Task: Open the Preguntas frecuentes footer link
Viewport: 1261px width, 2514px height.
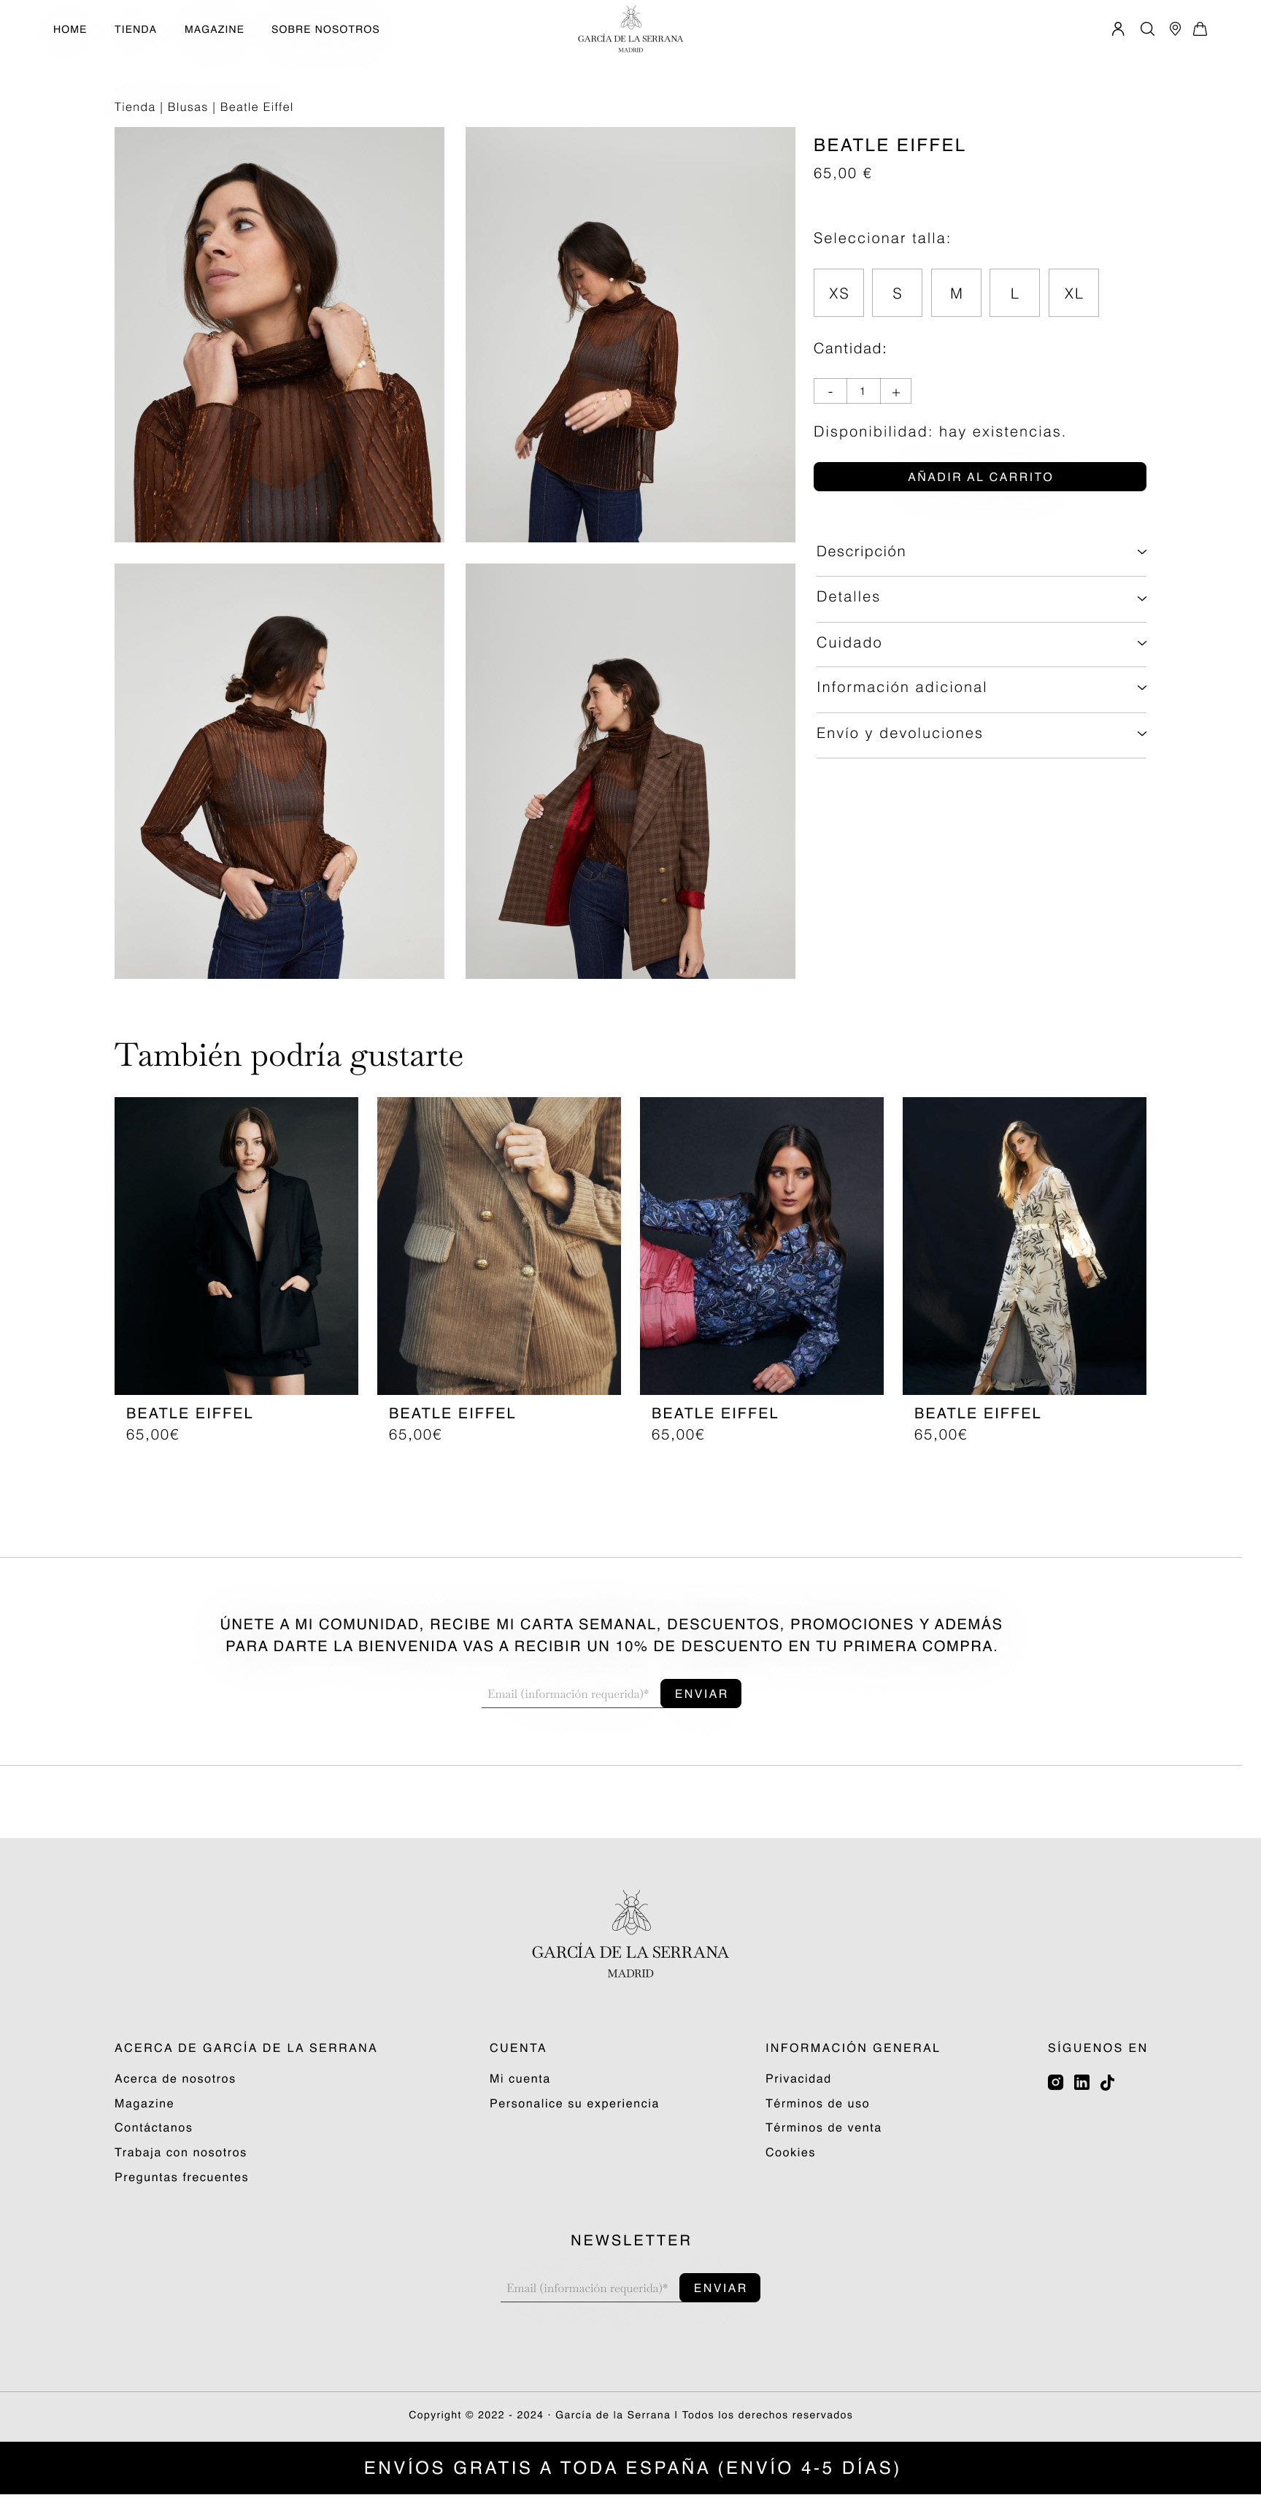Action: tap(182, 2177)
